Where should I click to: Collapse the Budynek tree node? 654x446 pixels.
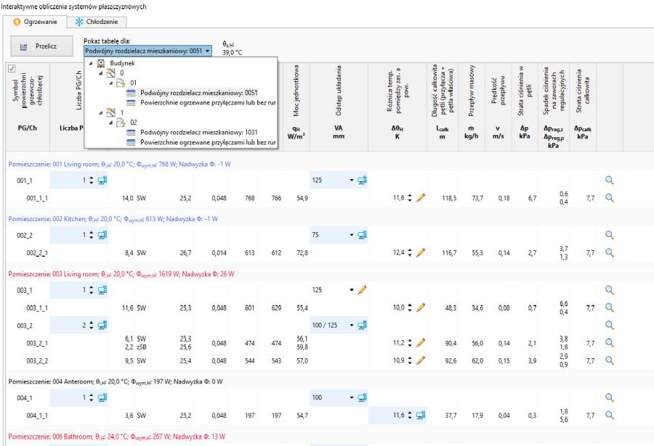point(91,63)
